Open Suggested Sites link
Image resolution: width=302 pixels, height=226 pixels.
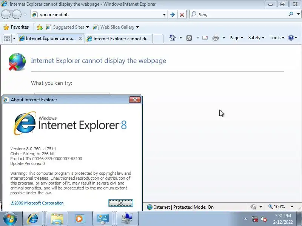(x=67, y=27)
